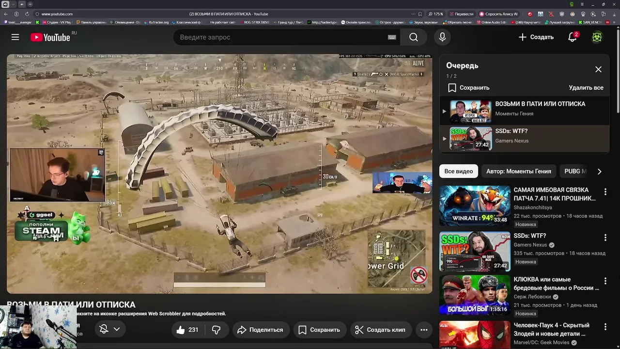Save video using Сохранить under player
Image resolution: width=620 pixels, height=349 pixels.
319,330
